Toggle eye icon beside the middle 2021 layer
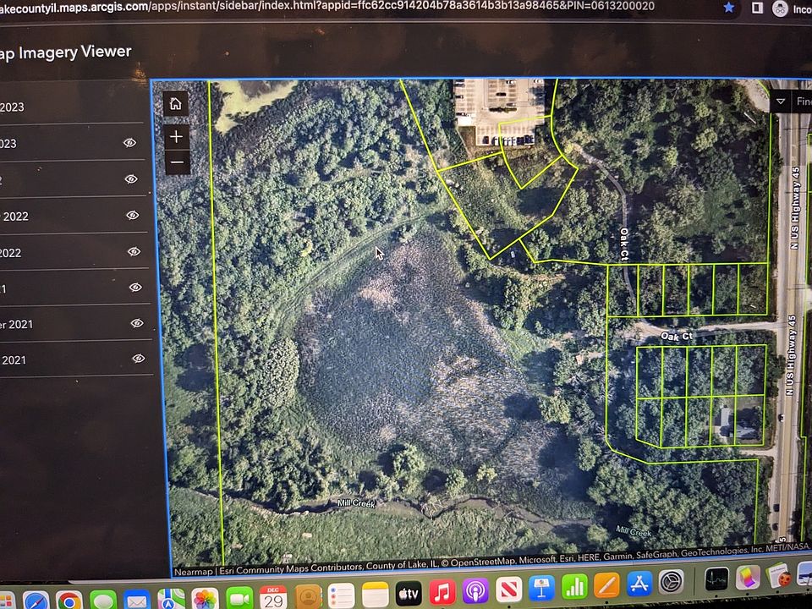 pyautogui.click(x=137, y=322)
